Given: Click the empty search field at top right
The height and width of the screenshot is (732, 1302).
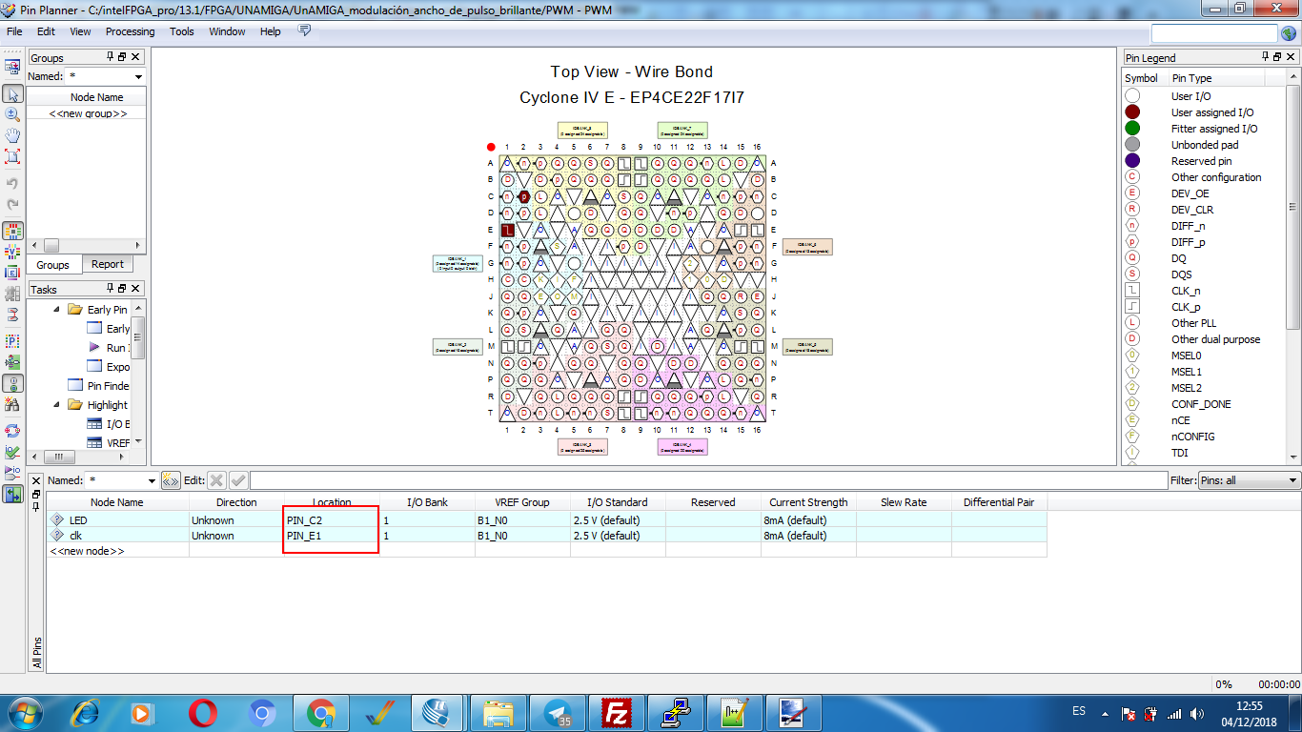Looking at the screenshot, I should tap(1212, 33).
